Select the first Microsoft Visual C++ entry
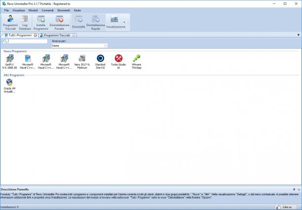Viewport: 302px width, 210px height. click(28, 62)
